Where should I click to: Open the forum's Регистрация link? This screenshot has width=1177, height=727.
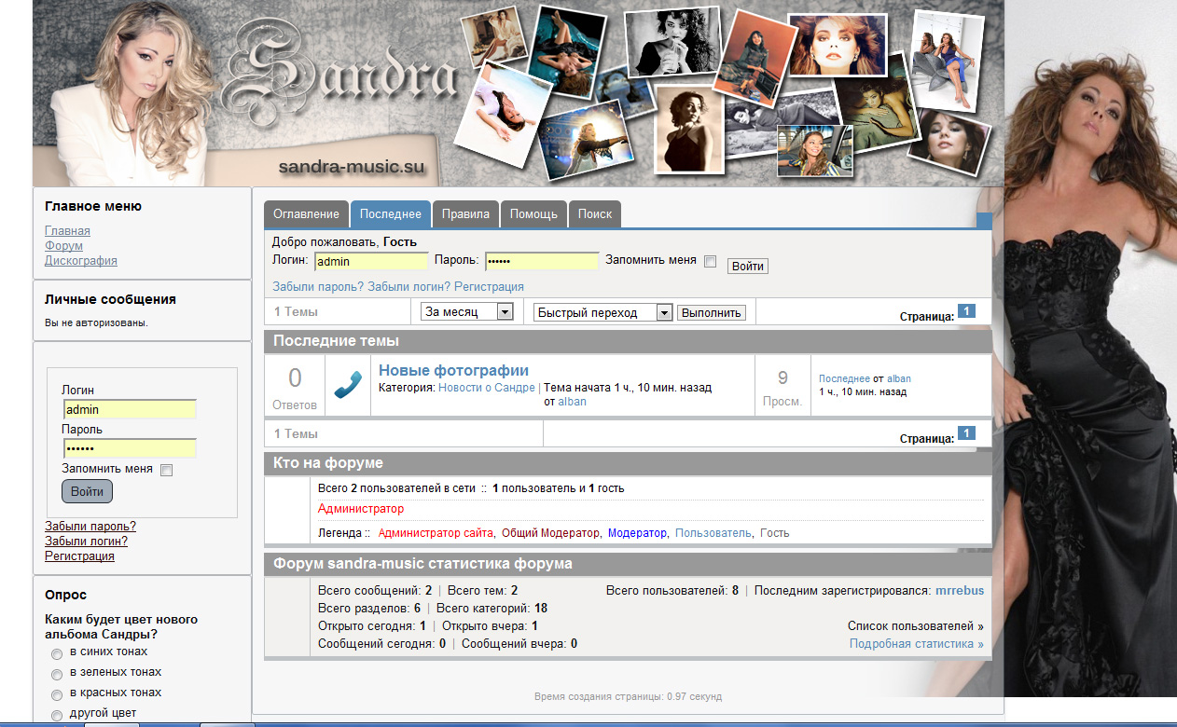click(x=489, y=286)
